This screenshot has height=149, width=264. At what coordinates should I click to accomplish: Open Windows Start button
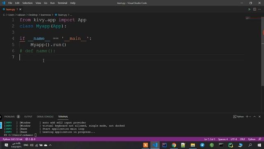coord(259,145)
